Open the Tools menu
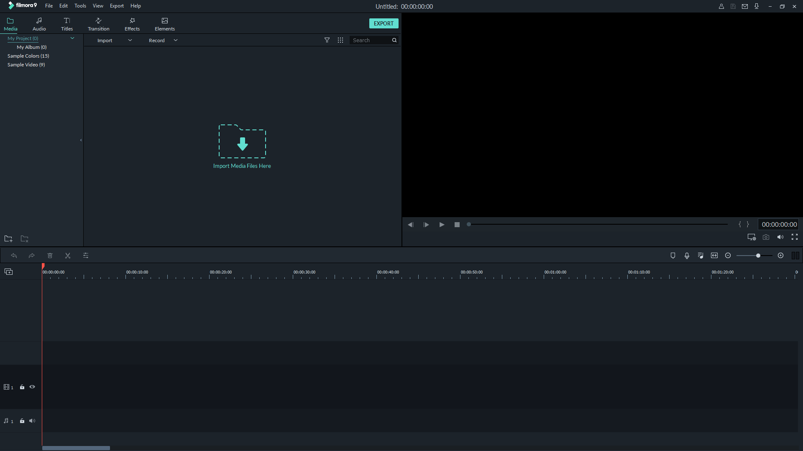 80,6
